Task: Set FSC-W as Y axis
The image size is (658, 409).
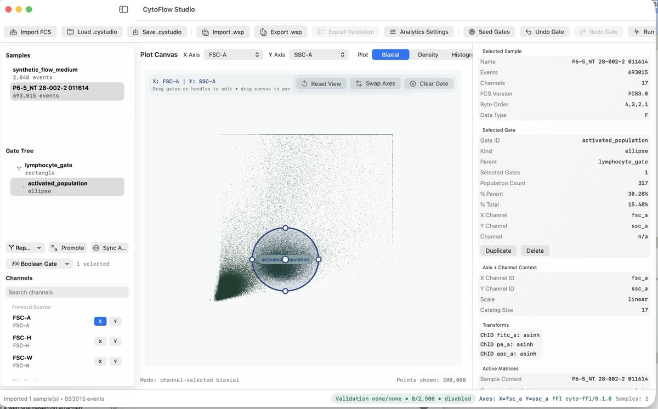Action: (x=115, y=361)
